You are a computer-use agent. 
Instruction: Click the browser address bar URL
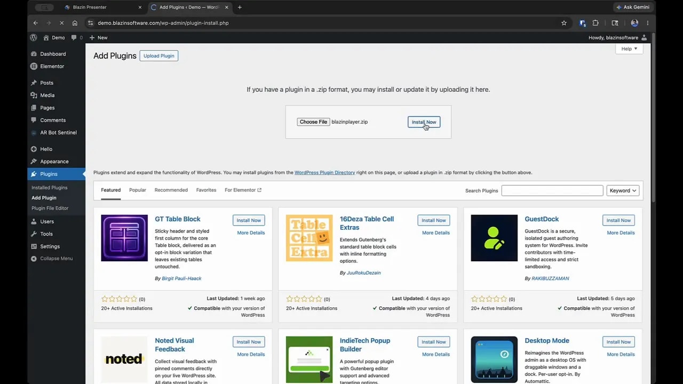[163, 23]
